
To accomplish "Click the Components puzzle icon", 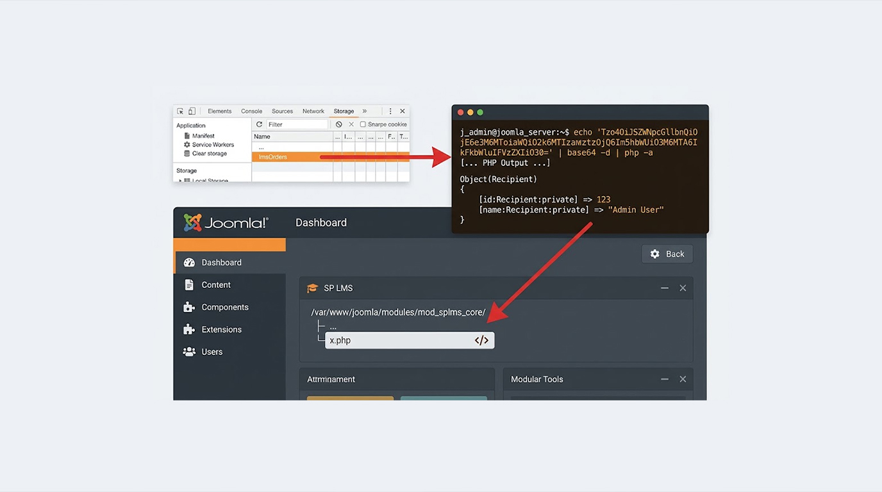I will pos(189,307).
